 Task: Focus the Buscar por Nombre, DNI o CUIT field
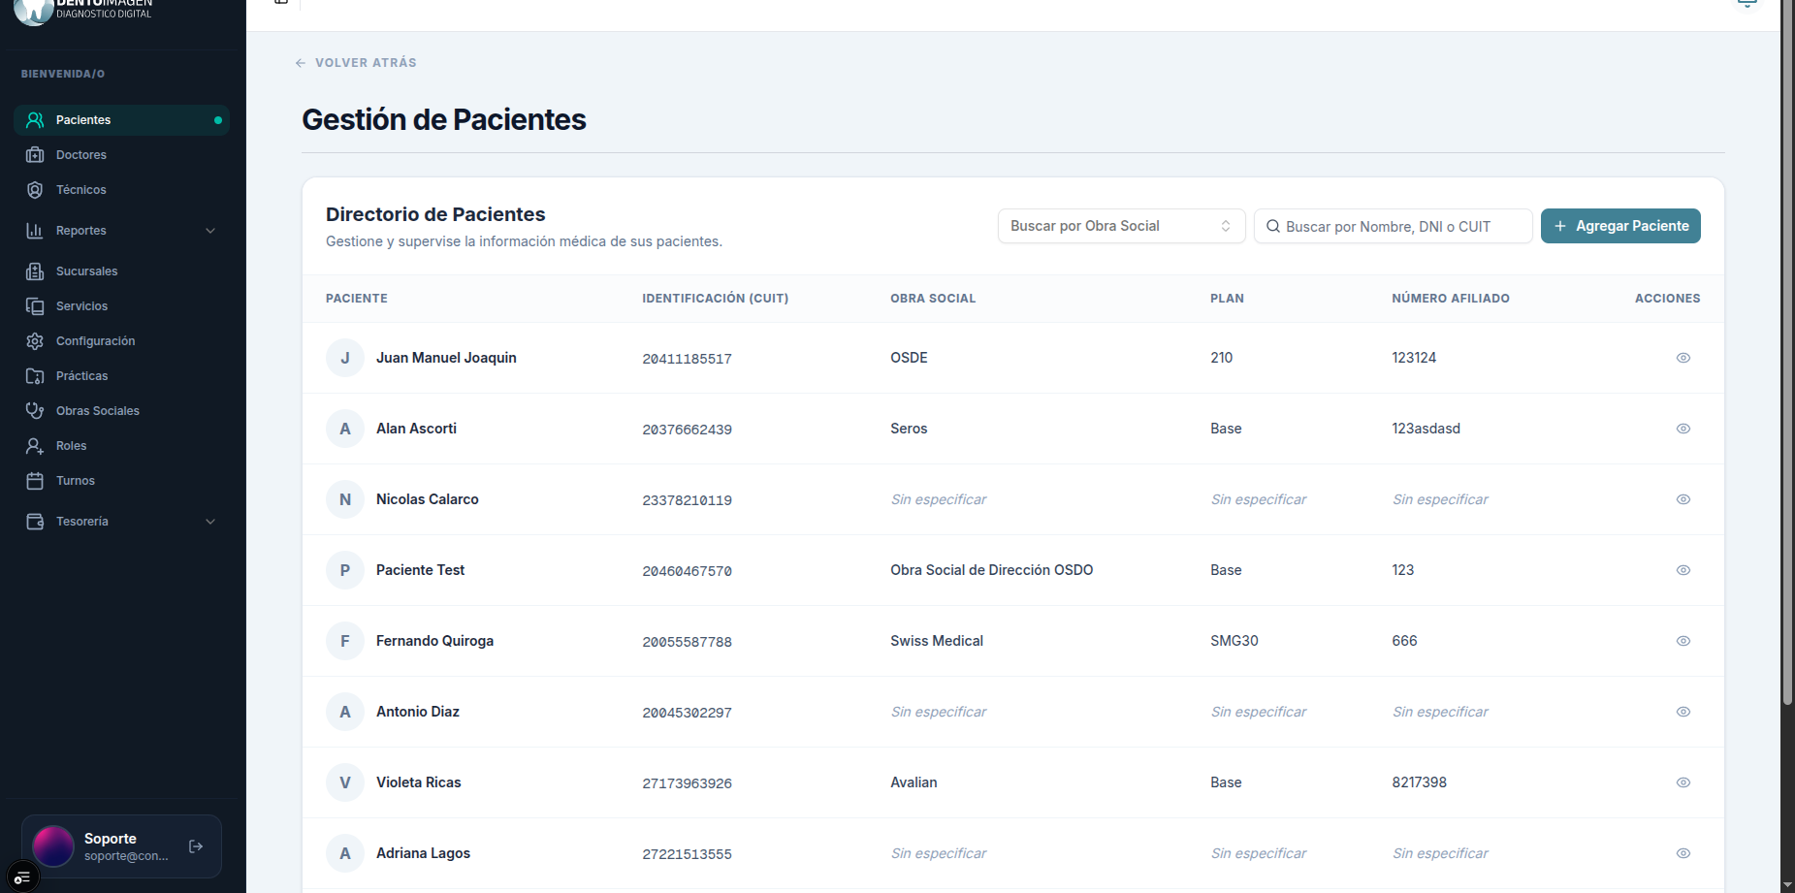pos(1393,226)
